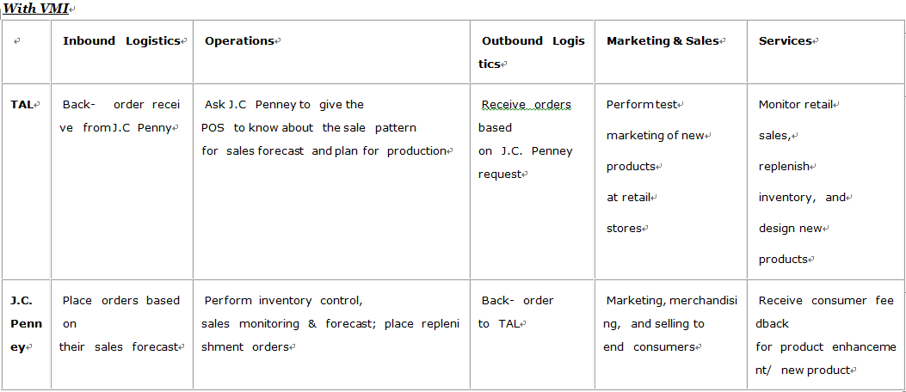Click the 'With VMI' heading text
Viewport: 906px width, 392px height.
point(36,9)
